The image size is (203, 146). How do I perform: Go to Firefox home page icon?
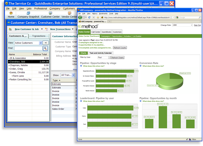tap(98, 17)
